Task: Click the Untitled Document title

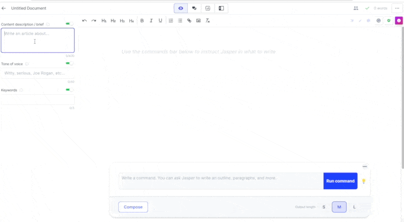Action: coord(29,8)
